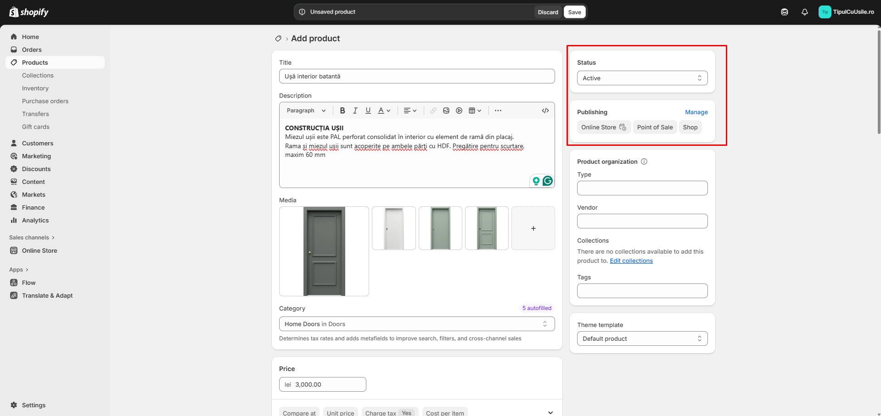Click the Edit collections link
This screenshot has width=881, height=416.
tap(631, 261)
